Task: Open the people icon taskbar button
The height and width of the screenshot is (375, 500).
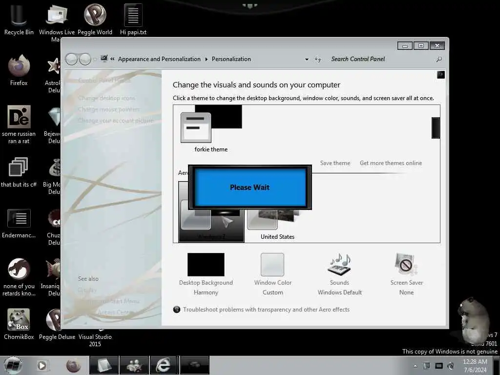Action: (x=134, y=365)
